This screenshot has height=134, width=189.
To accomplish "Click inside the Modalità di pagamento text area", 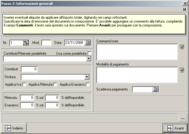I will [x=137, y=75].
